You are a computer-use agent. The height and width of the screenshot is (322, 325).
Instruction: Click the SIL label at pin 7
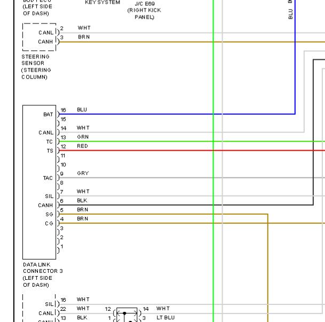pos(49,197)
